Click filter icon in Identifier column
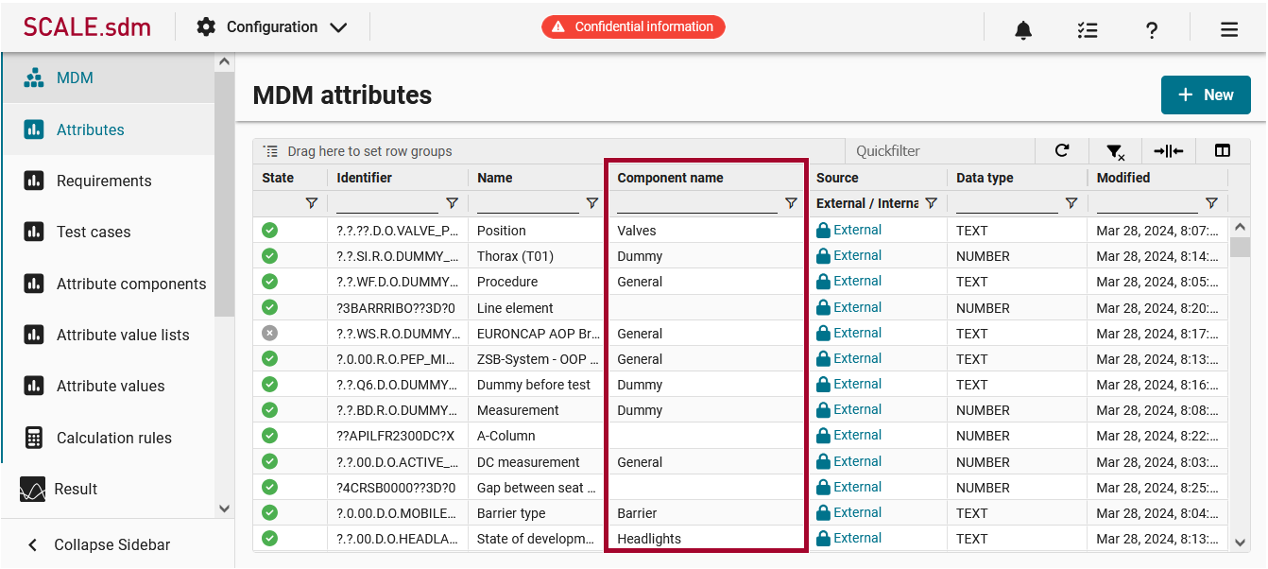Image resolution: width=1268 pixels, height=569 pixels. click(x=452, y=203)
